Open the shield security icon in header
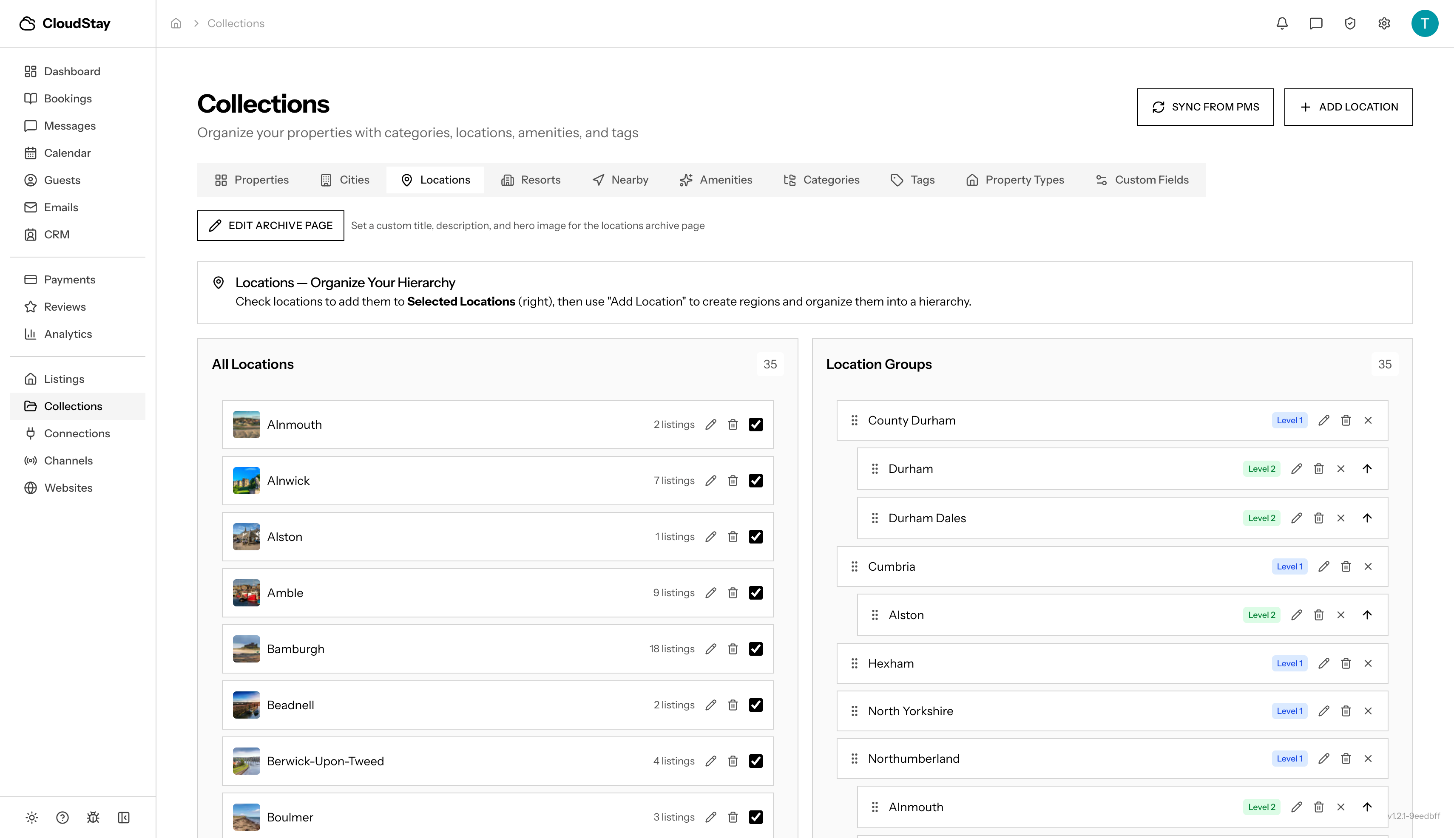This screenshot has width=1454, height=838. point(1350,24)
